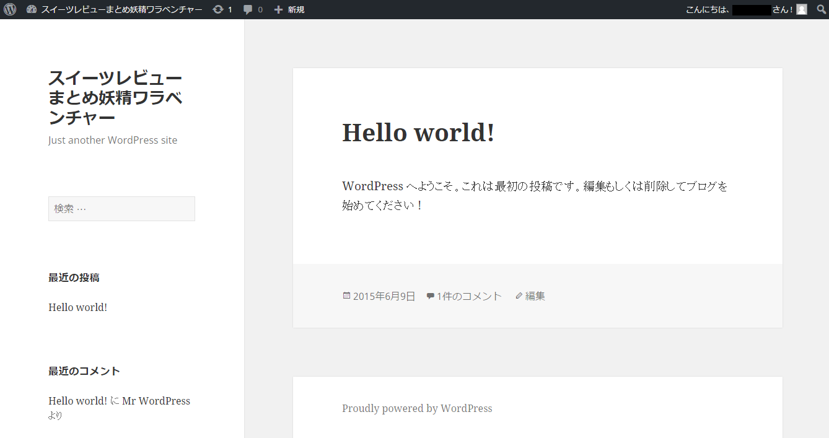
Task: Click the 最近のコメント widget heading
Action: click(x=84, y=371)
